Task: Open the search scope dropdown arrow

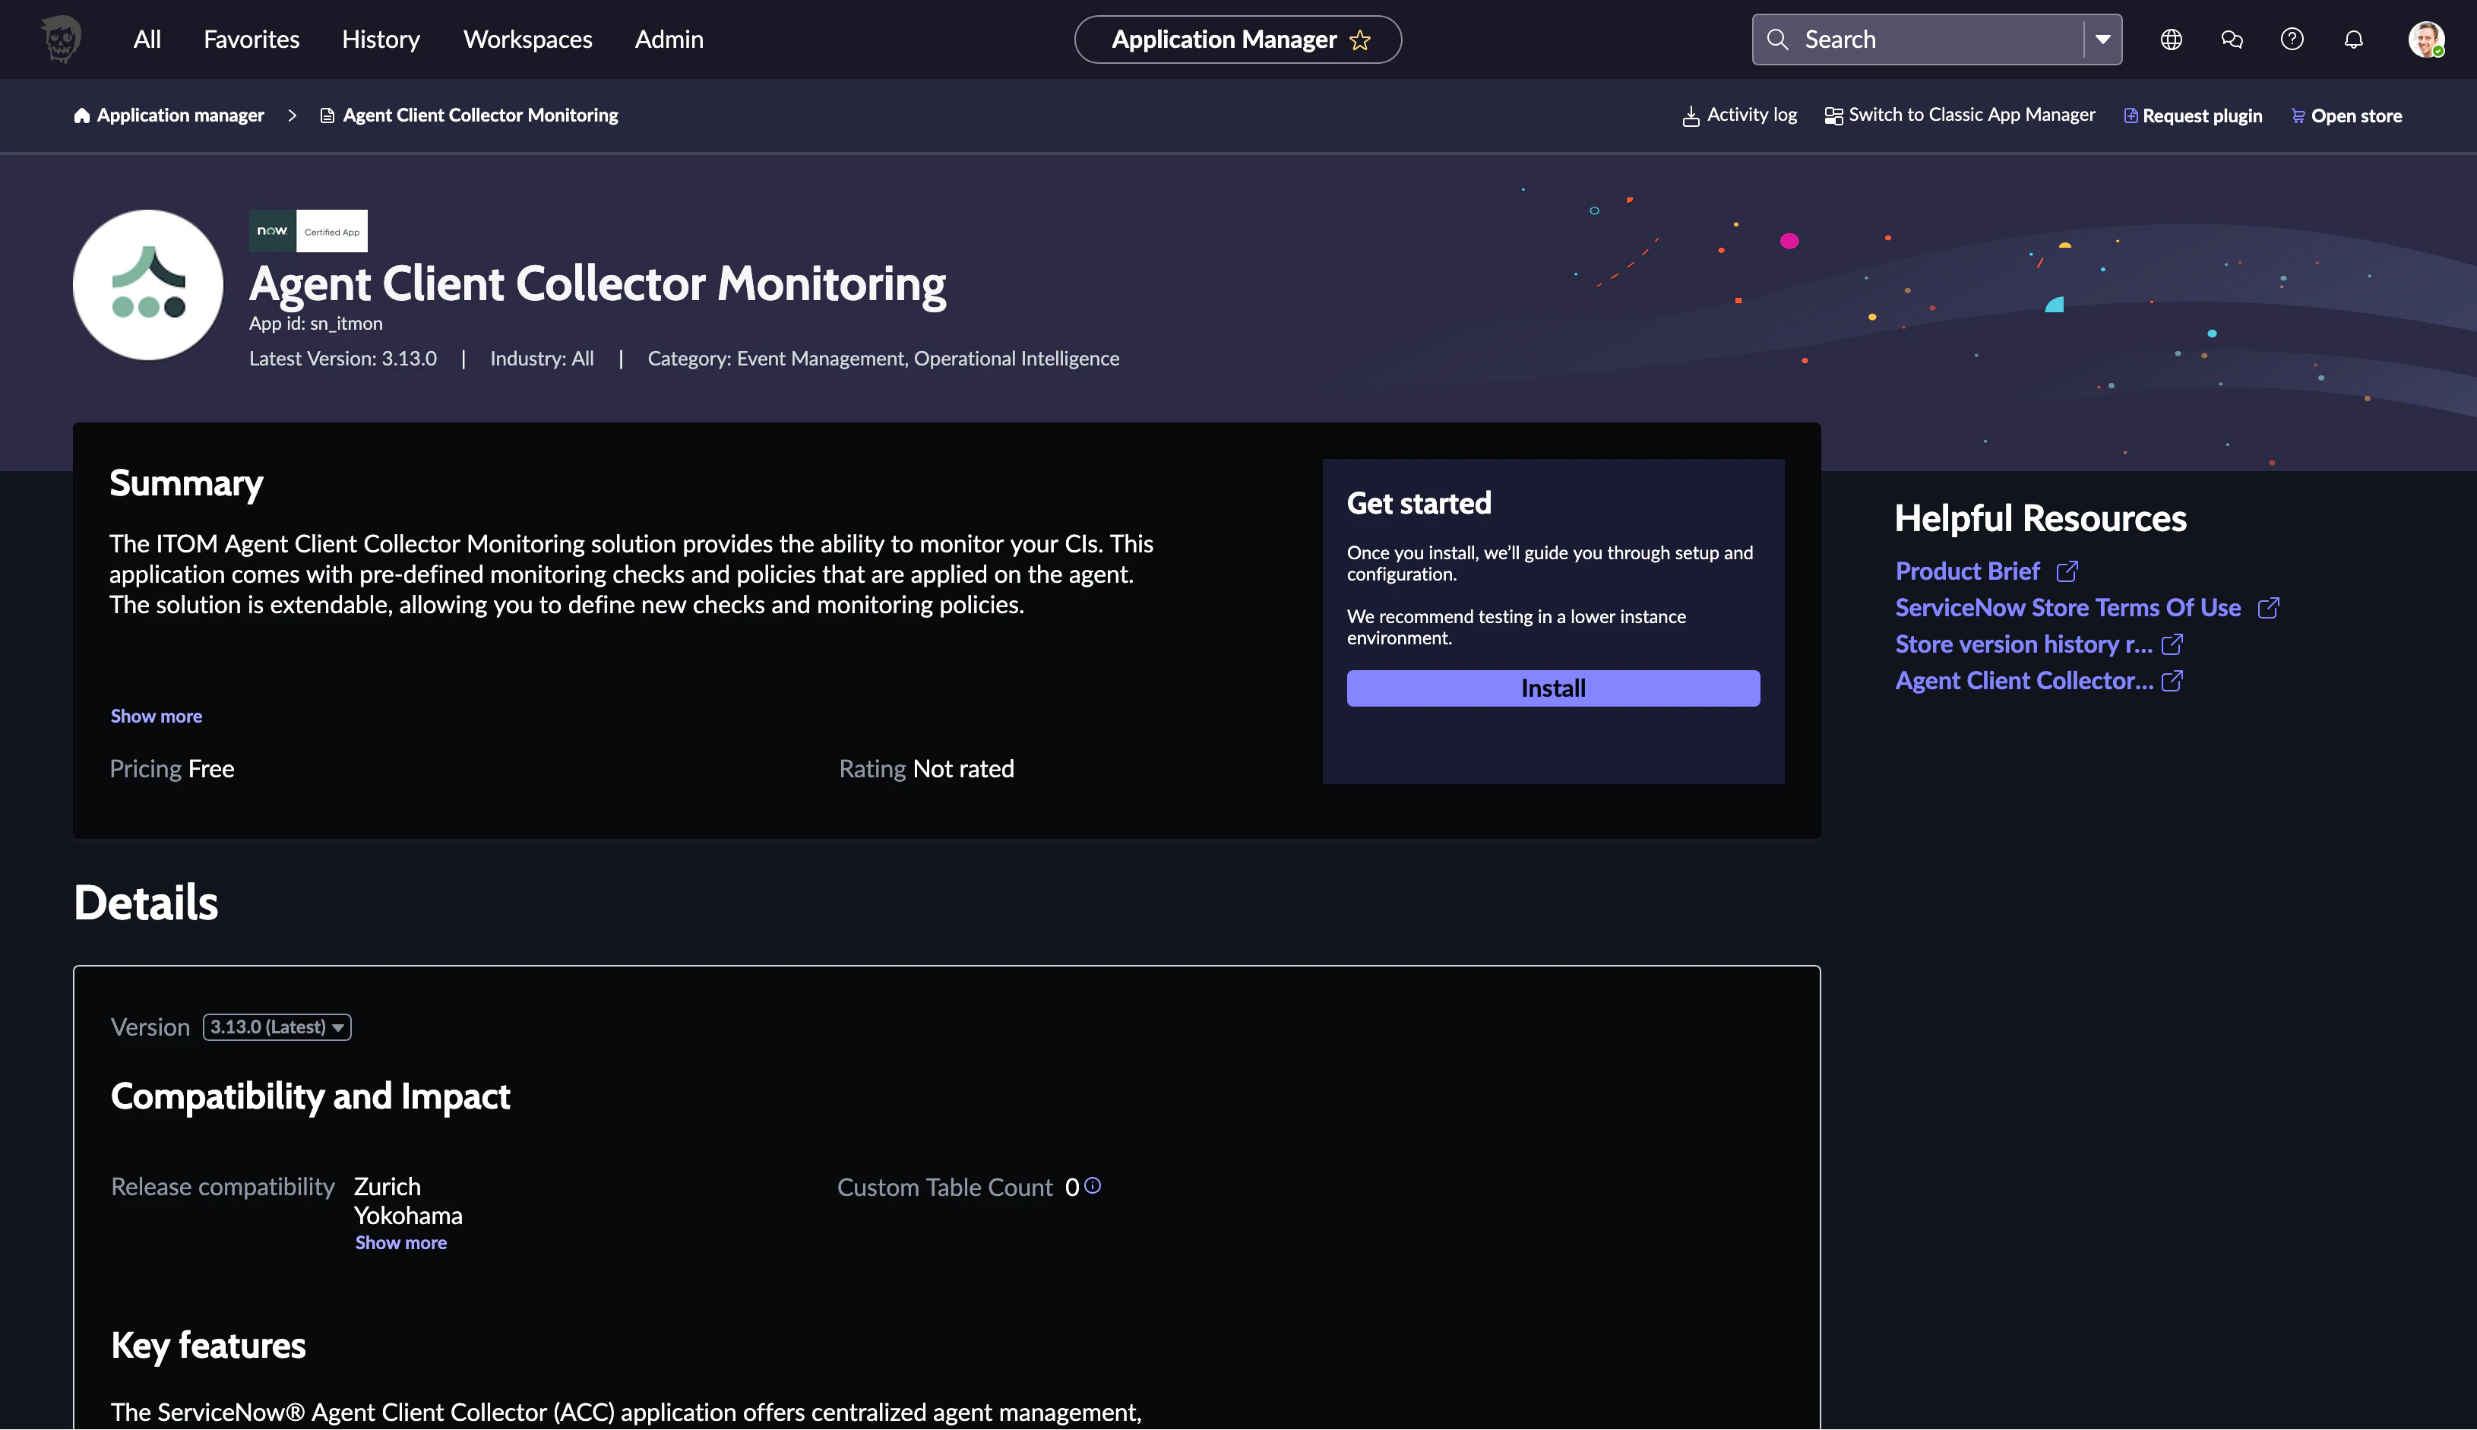Action: (x=2103, y=40)
